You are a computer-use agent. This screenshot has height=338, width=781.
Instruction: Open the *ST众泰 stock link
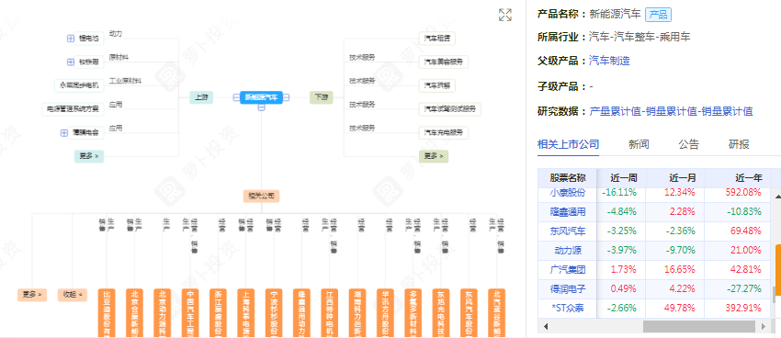tap(568, 308)
